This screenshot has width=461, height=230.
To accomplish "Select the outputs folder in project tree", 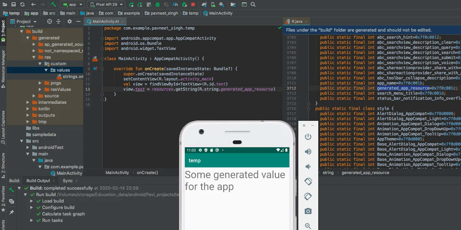I will [47, 115].
